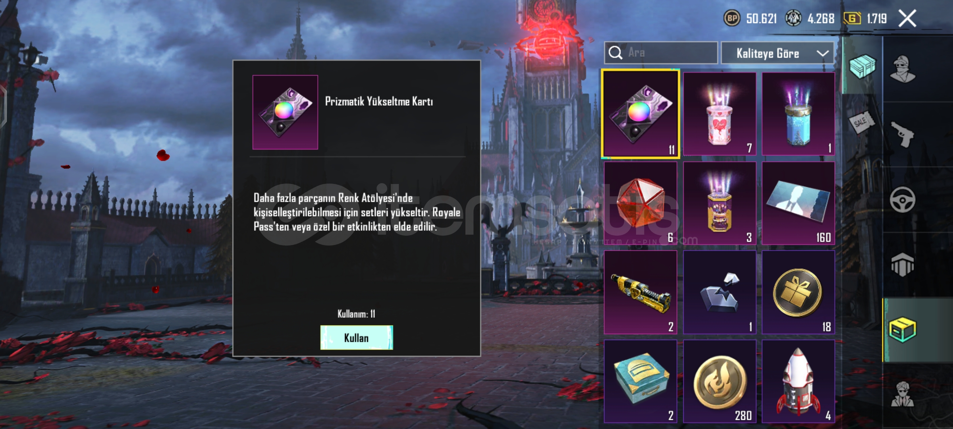Open the parachute gear category
Image resolution: width=953 pixels, height=429 pixels.
point(902,265)
